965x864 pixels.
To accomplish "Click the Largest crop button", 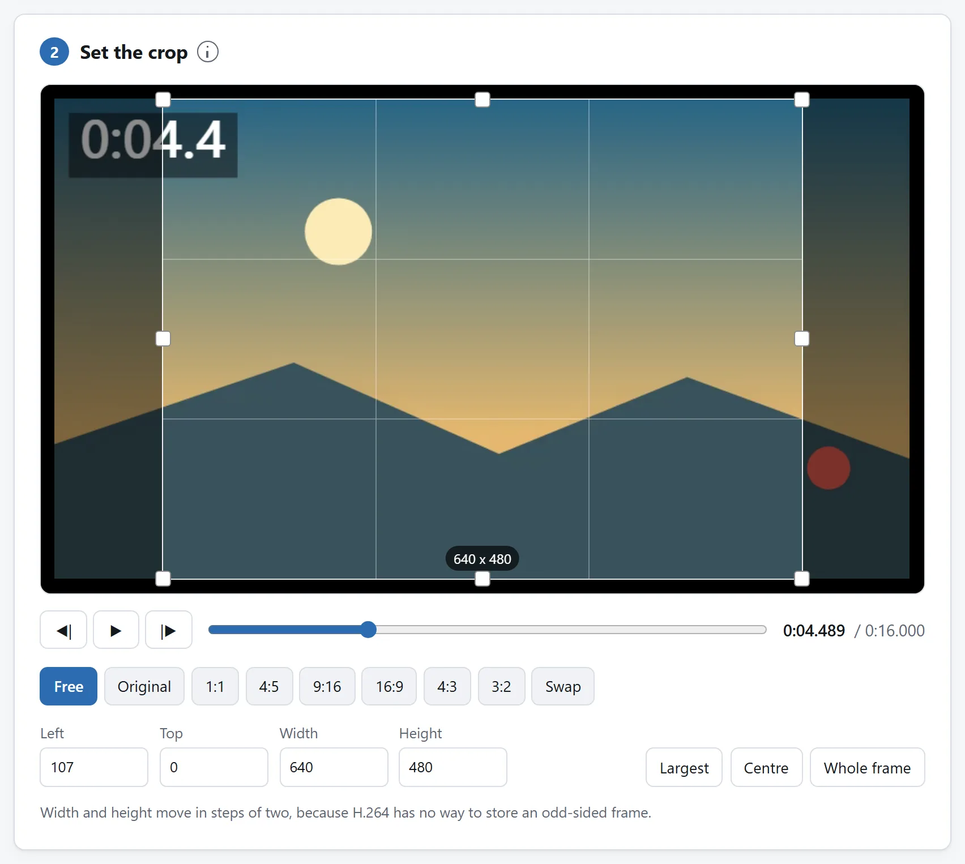I will (x=684, y=767).
